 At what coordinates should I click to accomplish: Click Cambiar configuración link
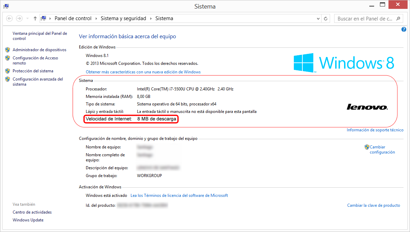(x=382, y=150)
